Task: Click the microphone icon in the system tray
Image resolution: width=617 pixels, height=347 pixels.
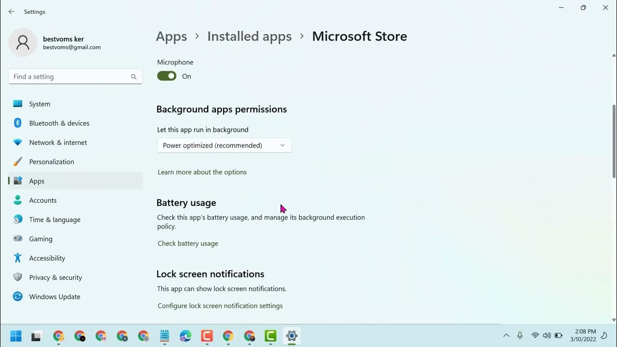Action: click(x=520, y=335)
